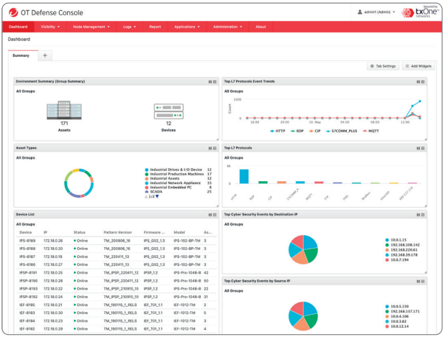Pause the Top L7 Protocols widget

tap(418, 148)
